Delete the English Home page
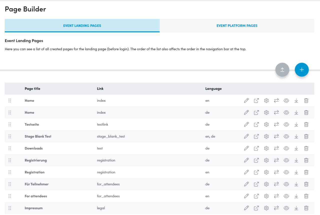Viewport: 320px width, 215px height. coord(306,101)
